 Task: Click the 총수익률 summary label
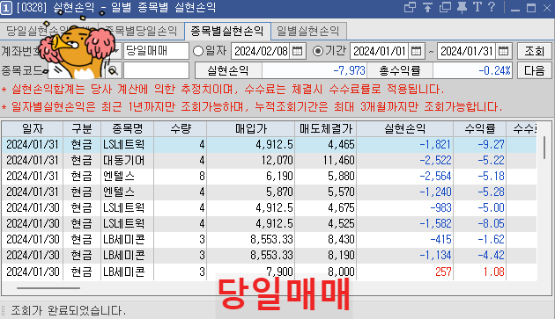400,70
